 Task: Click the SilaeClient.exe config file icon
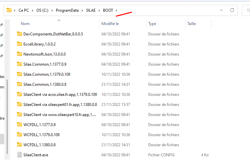click(19, 155)
